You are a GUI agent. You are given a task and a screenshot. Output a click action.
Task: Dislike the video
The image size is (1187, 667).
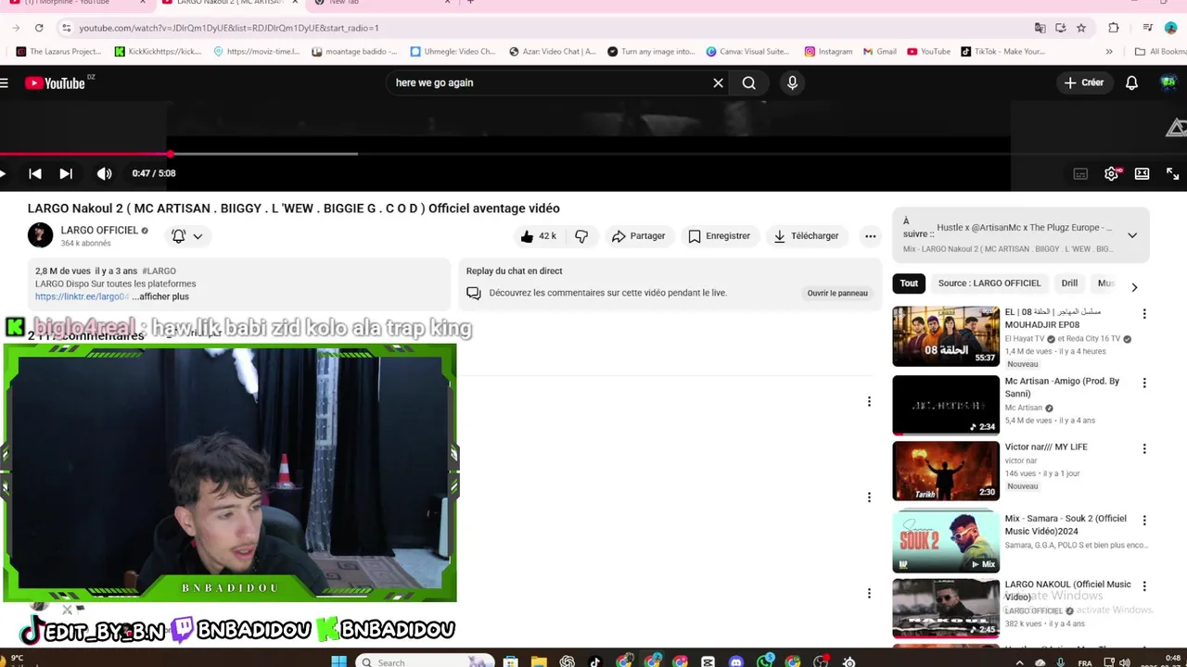point(581,236)
